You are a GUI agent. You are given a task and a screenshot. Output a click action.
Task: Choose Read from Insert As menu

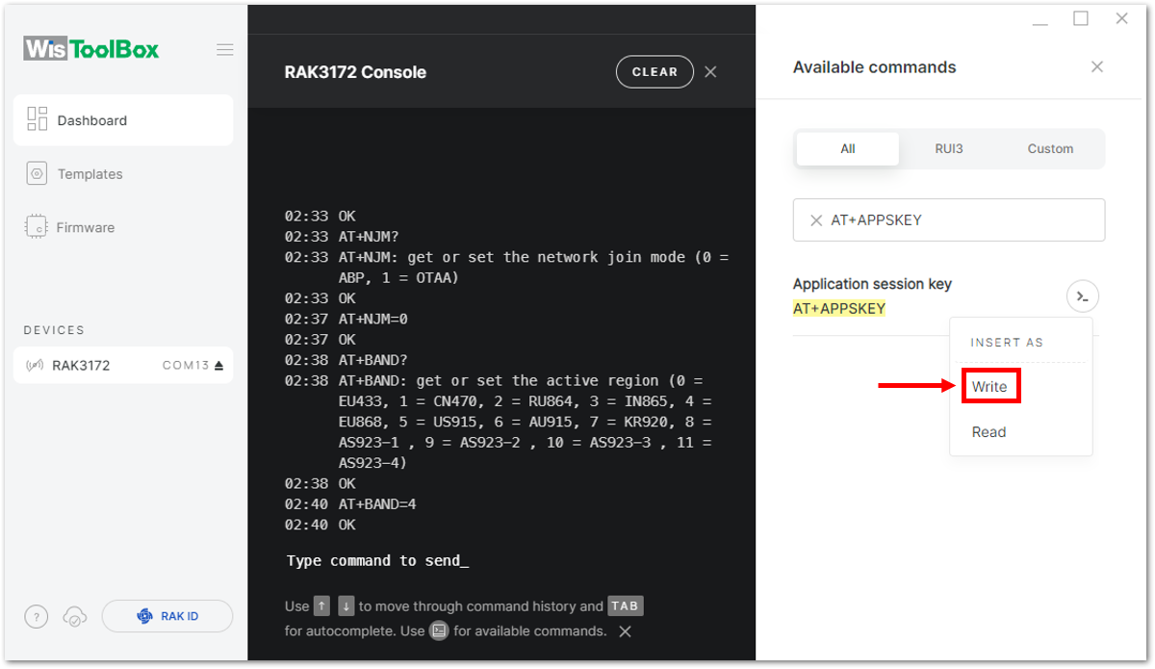tap(988, 432)
